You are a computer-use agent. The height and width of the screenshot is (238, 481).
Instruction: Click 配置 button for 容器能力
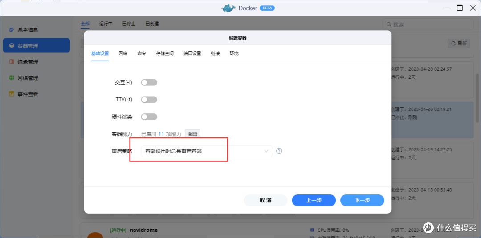click(193, 134)
